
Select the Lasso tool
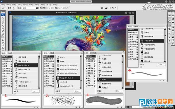pos(3,23)
